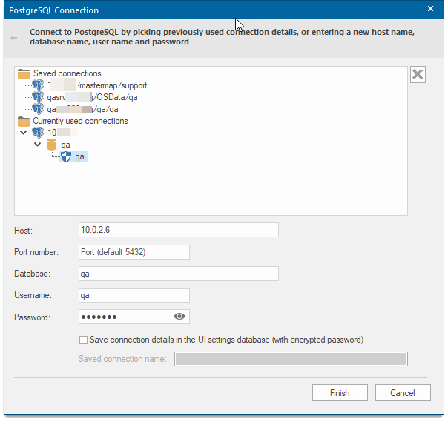Screen dimensions: 448x422
Task: Click PostgreSQL elephant icon for OSData/qa
Action: coord(38,97)
